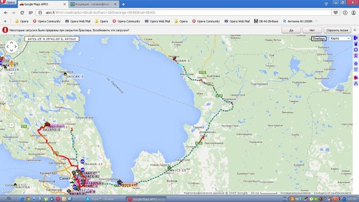
Task: Open the Карта map type dropdown
Action: click(340, 39)
